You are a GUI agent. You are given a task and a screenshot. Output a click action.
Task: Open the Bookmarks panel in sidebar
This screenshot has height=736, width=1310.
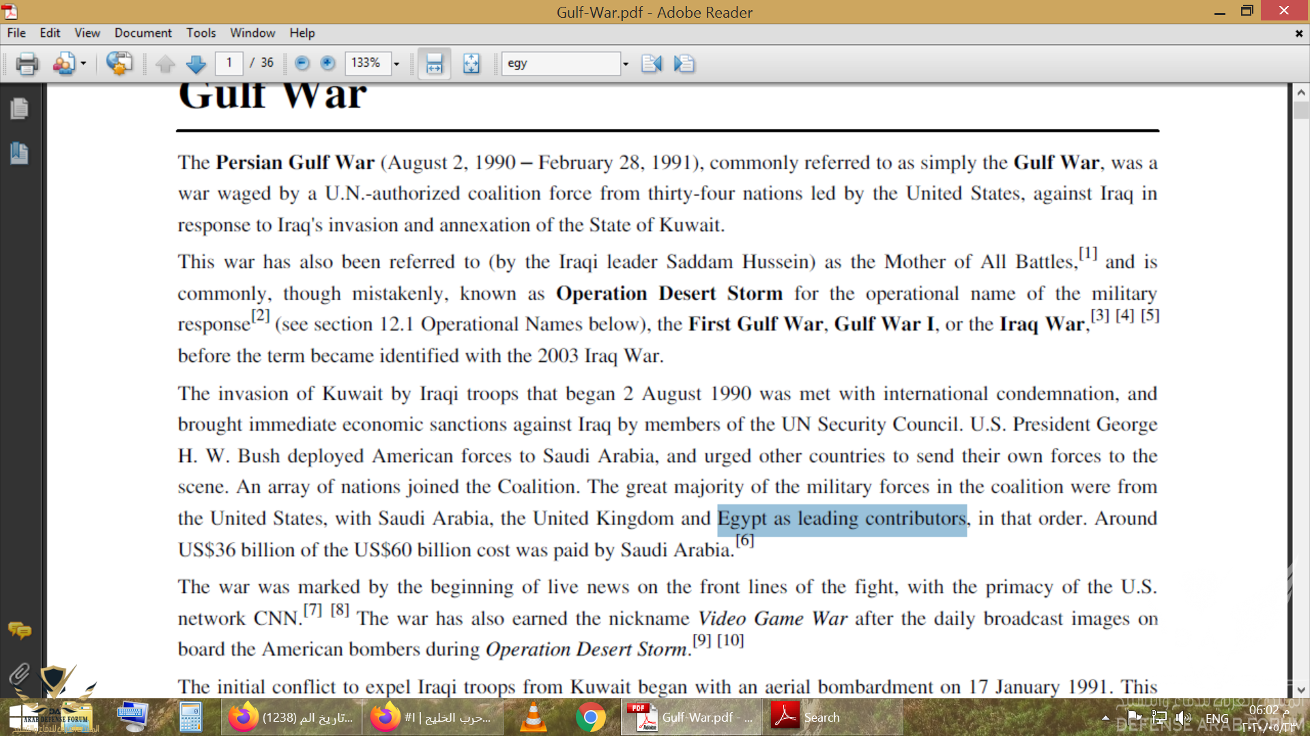point(19,153)
